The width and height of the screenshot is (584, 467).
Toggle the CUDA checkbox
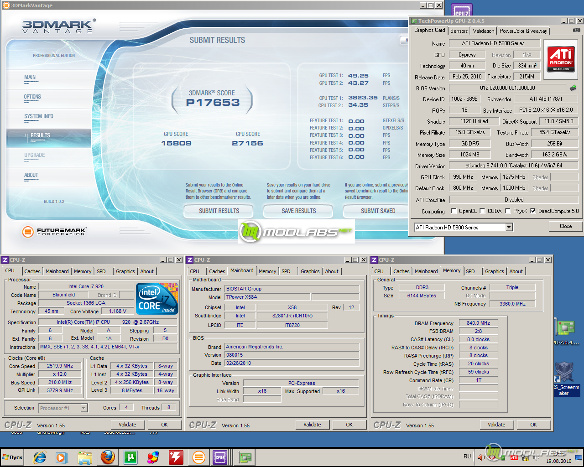(482, 211)
